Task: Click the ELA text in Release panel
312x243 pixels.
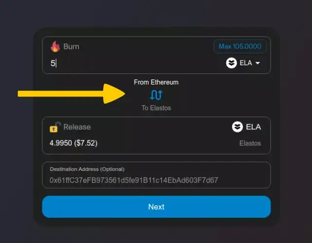Action: (x=253, y=127)
